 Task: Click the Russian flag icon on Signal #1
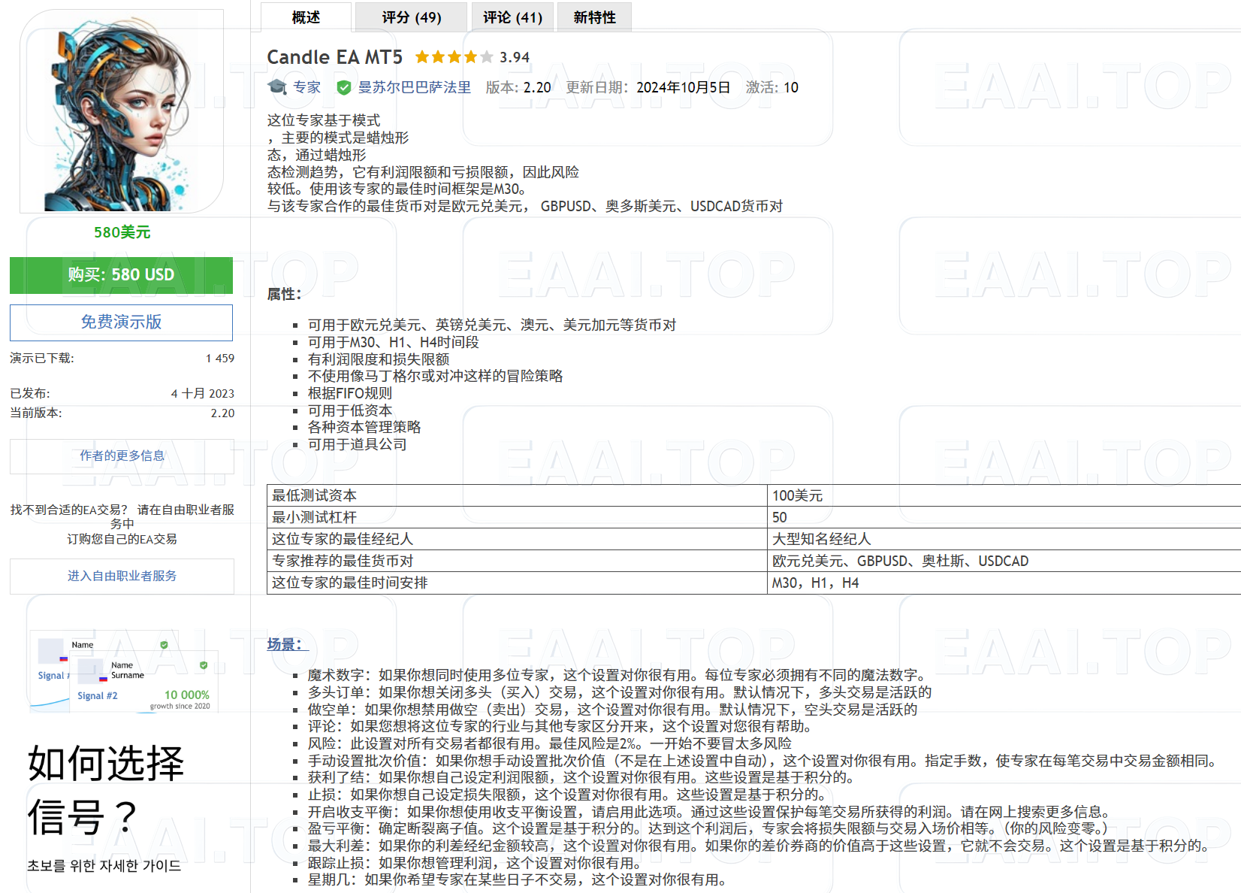pyautogui.click(x=64, y=659)
